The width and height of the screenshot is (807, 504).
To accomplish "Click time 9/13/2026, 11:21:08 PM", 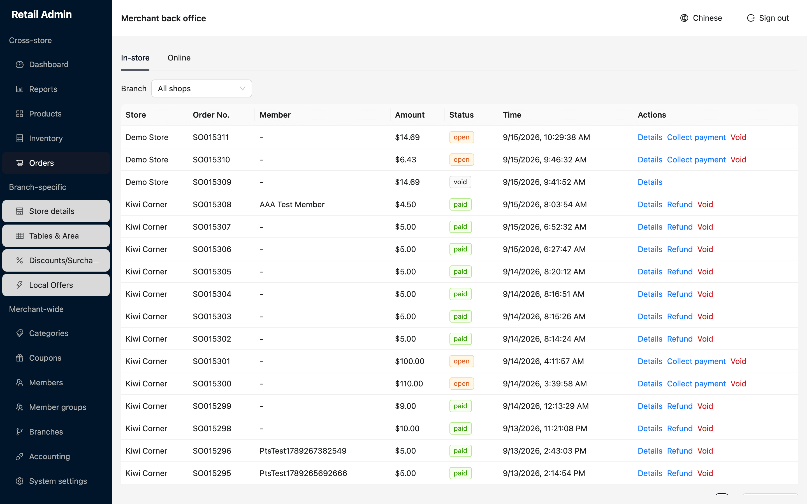I will pos(545,429).
